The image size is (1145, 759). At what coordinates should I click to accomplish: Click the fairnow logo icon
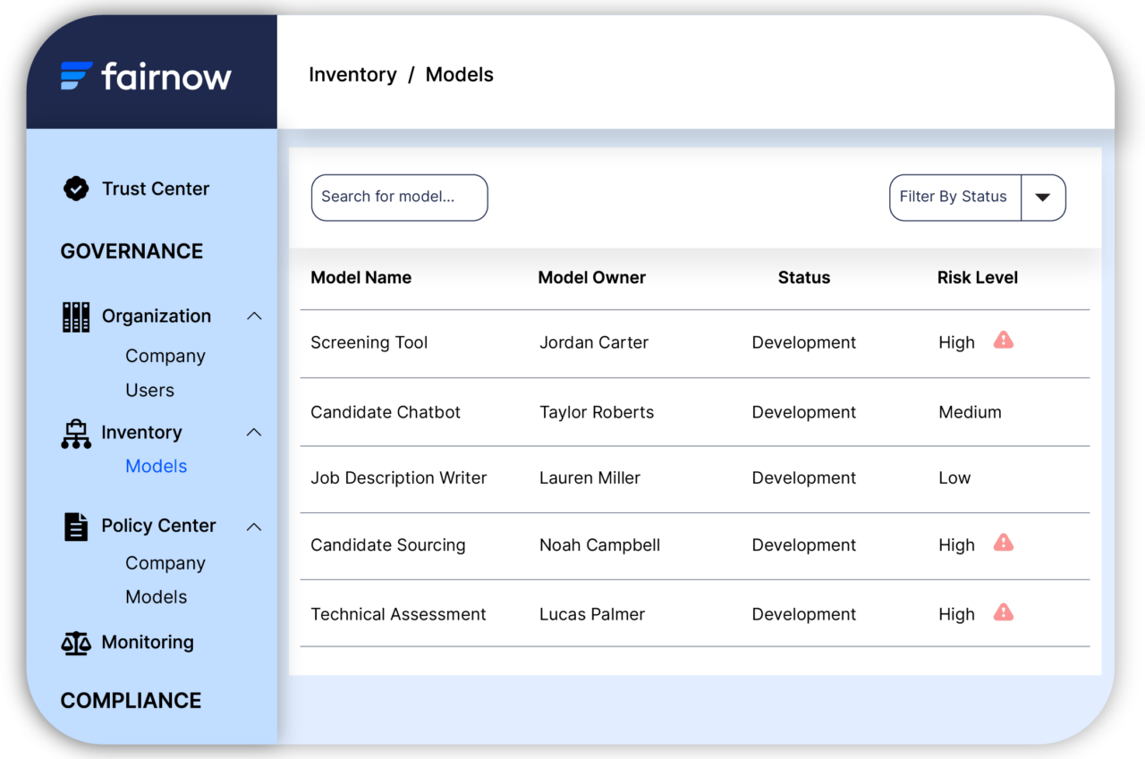[x=76, y=77]
